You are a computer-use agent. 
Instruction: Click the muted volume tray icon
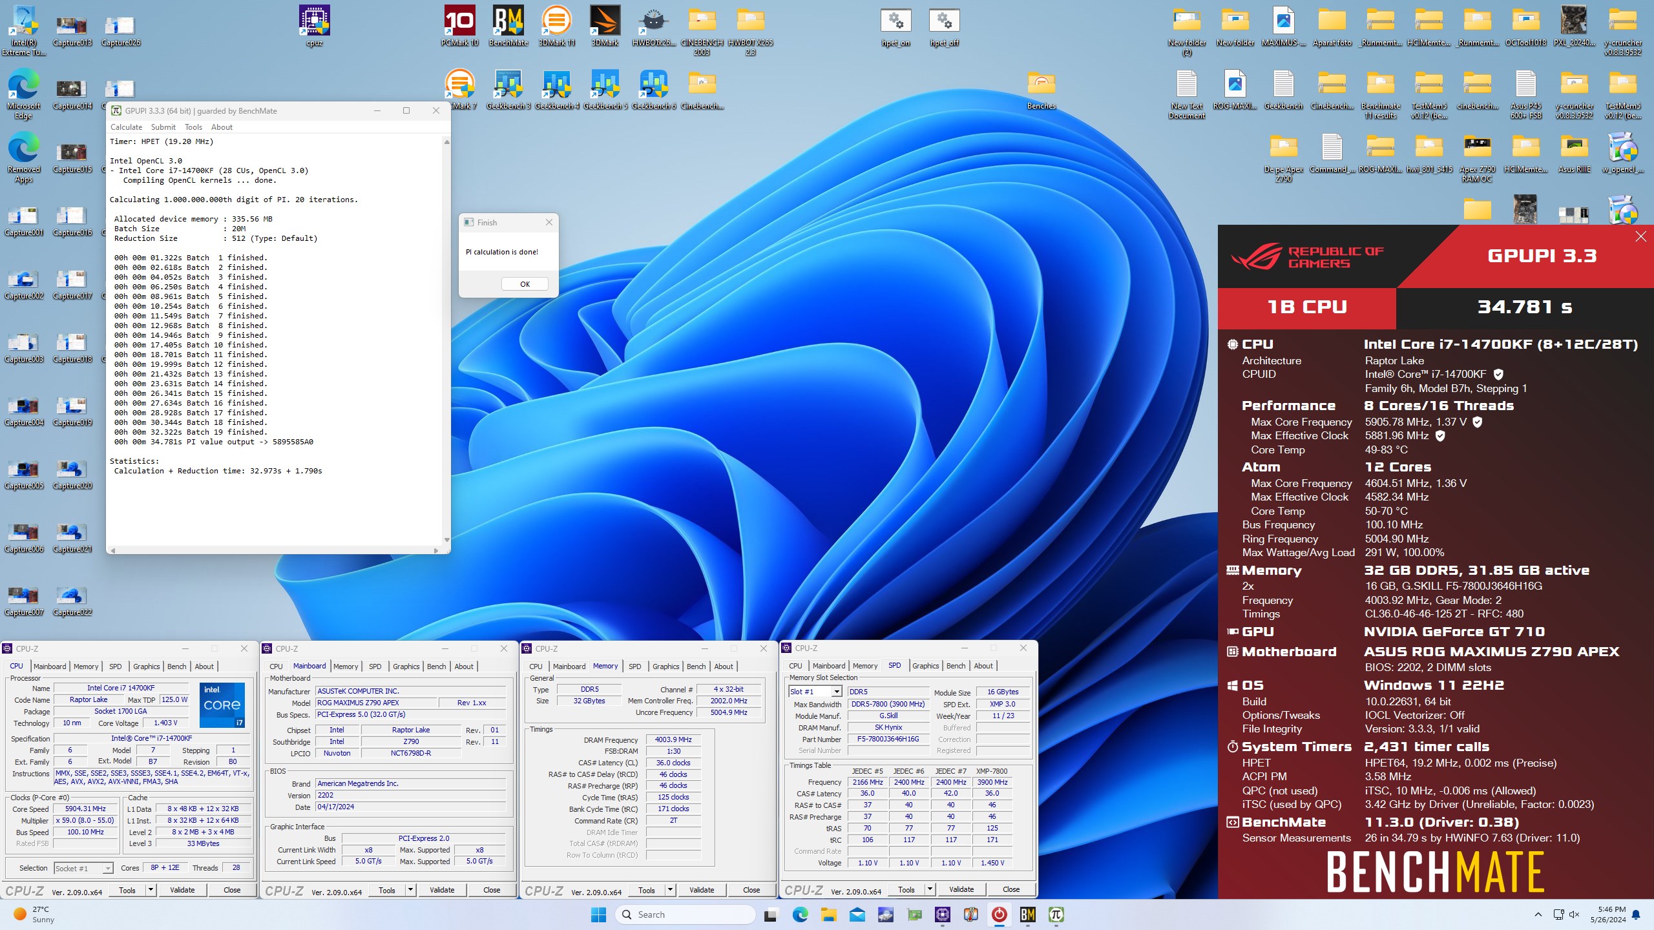tap(1575, 914)
